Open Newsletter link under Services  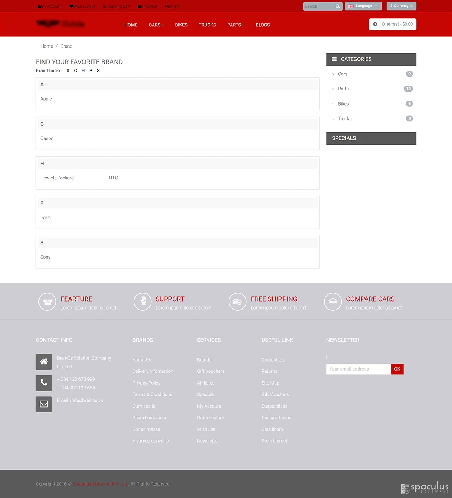pos(208,441)
